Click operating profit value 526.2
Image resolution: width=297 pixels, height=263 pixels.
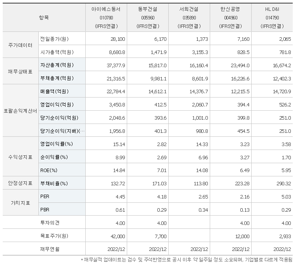pyautogui.click(x=285, y=105)
